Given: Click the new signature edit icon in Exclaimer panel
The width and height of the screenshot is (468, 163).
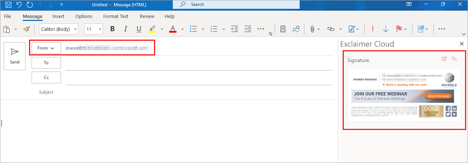Looking at the screenshot, I should coord(444,59).
